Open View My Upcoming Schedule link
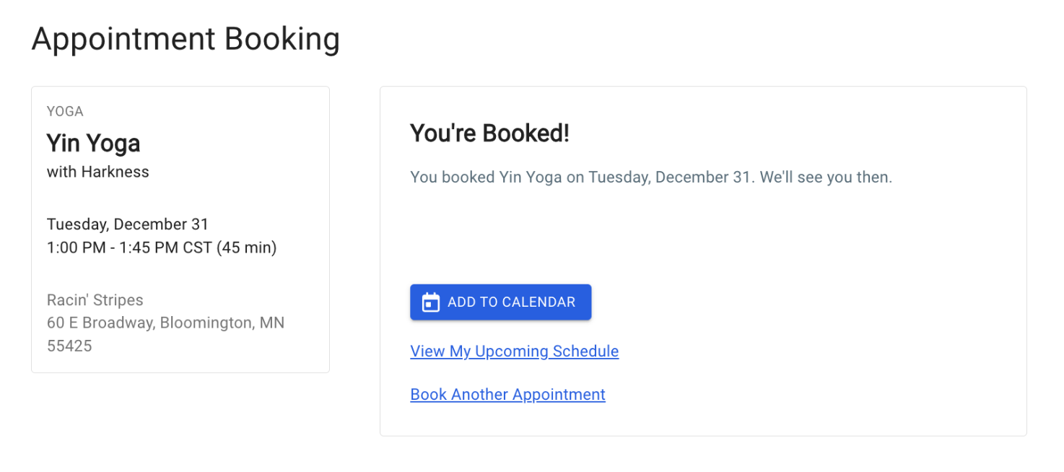This screenshot has height=472, width=1064. [x=514, y=351]
